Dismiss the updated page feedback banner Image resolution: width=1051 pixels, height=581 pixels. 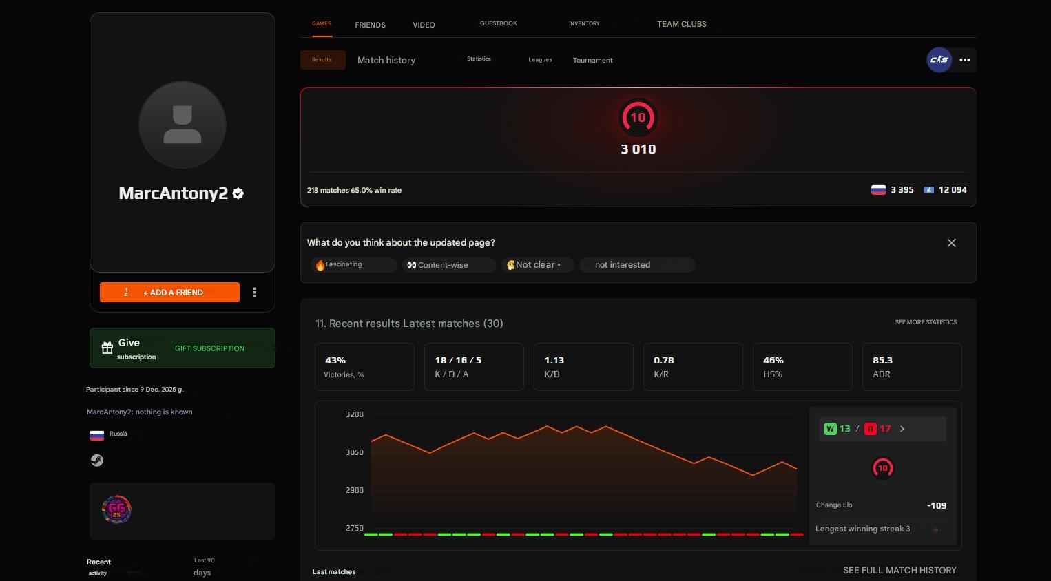tap(951, 242)
